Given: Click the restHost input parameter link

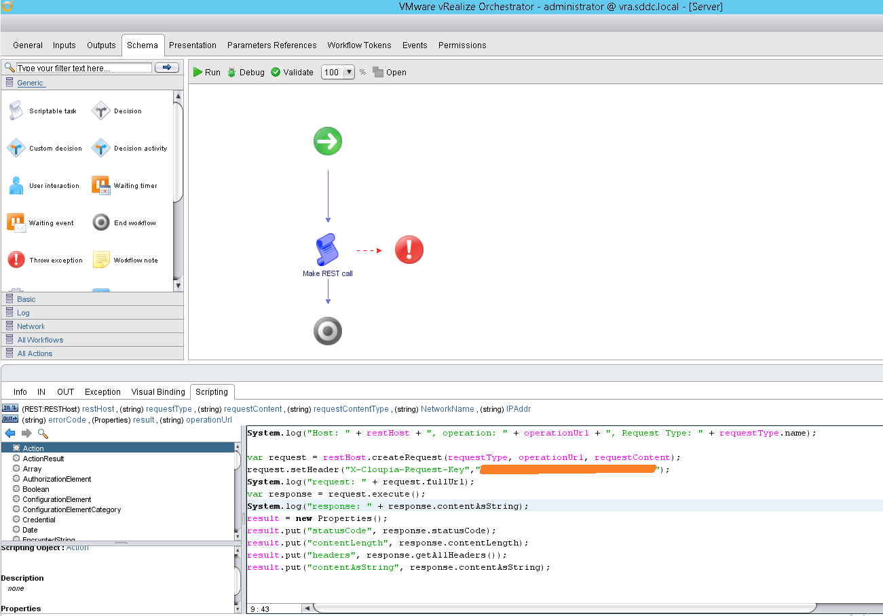Looking at the screenshot, I should point(98,409).
